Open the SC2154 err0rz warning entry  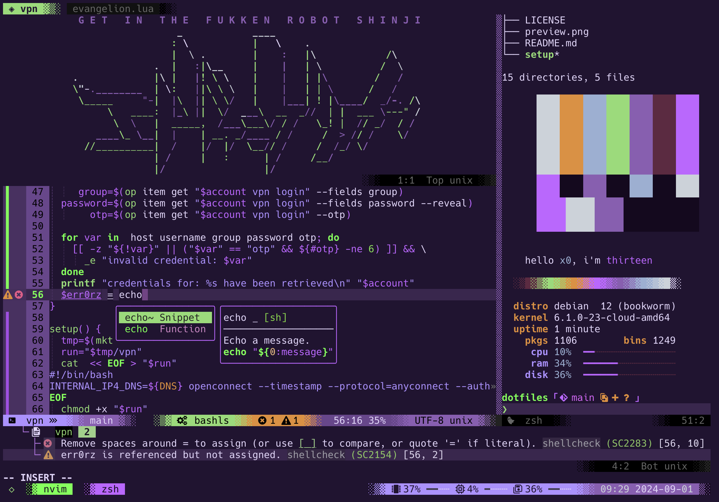pos(171,455)
